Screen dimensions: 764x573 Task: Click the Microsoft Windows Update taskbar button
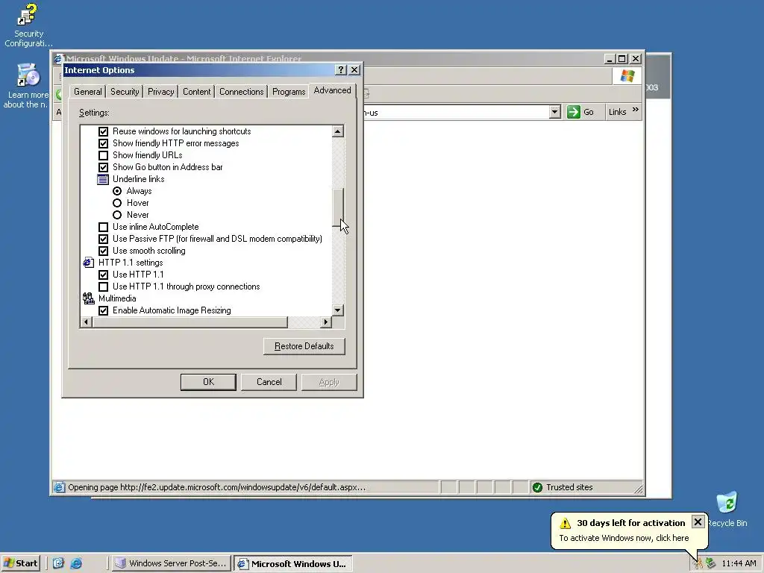click(292, 564)
